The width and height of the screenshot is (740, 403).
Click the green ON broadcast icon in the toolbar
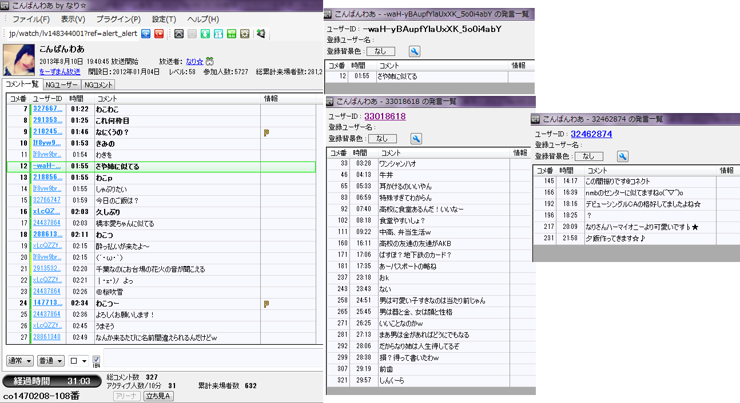click(x=232, y=34)
